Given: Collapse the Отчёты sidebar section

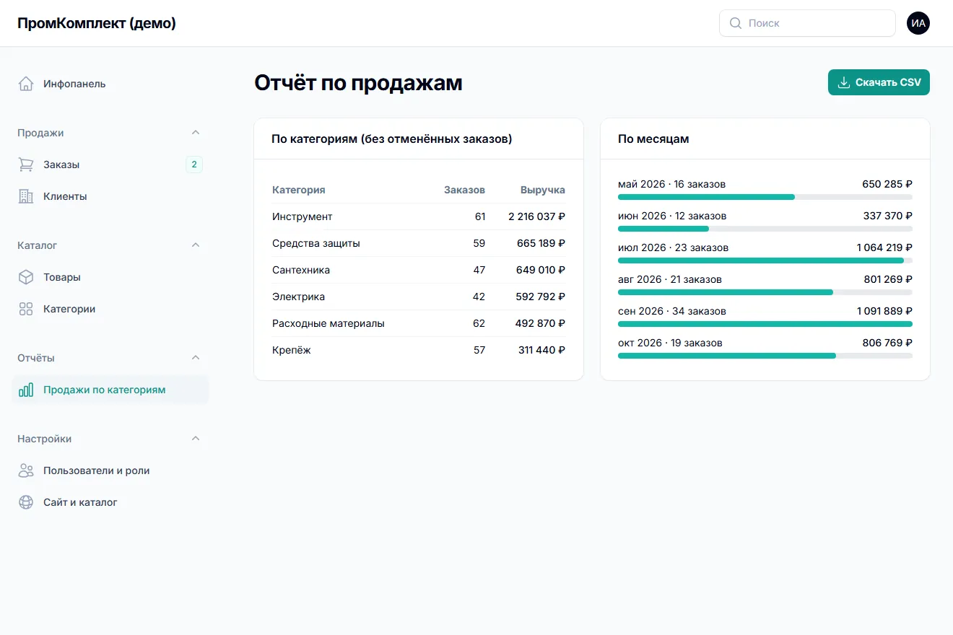Looking at the screenshot, I should coord(196,358).
